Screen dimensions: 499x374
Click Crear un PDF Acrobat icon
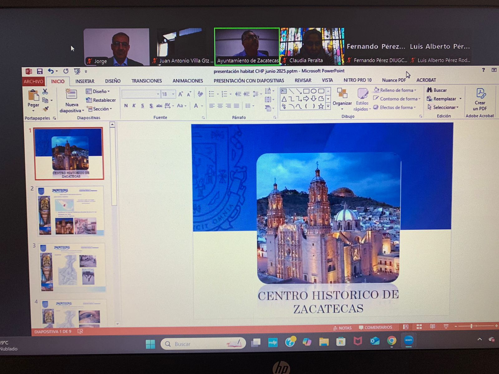[x=480, y=94]
